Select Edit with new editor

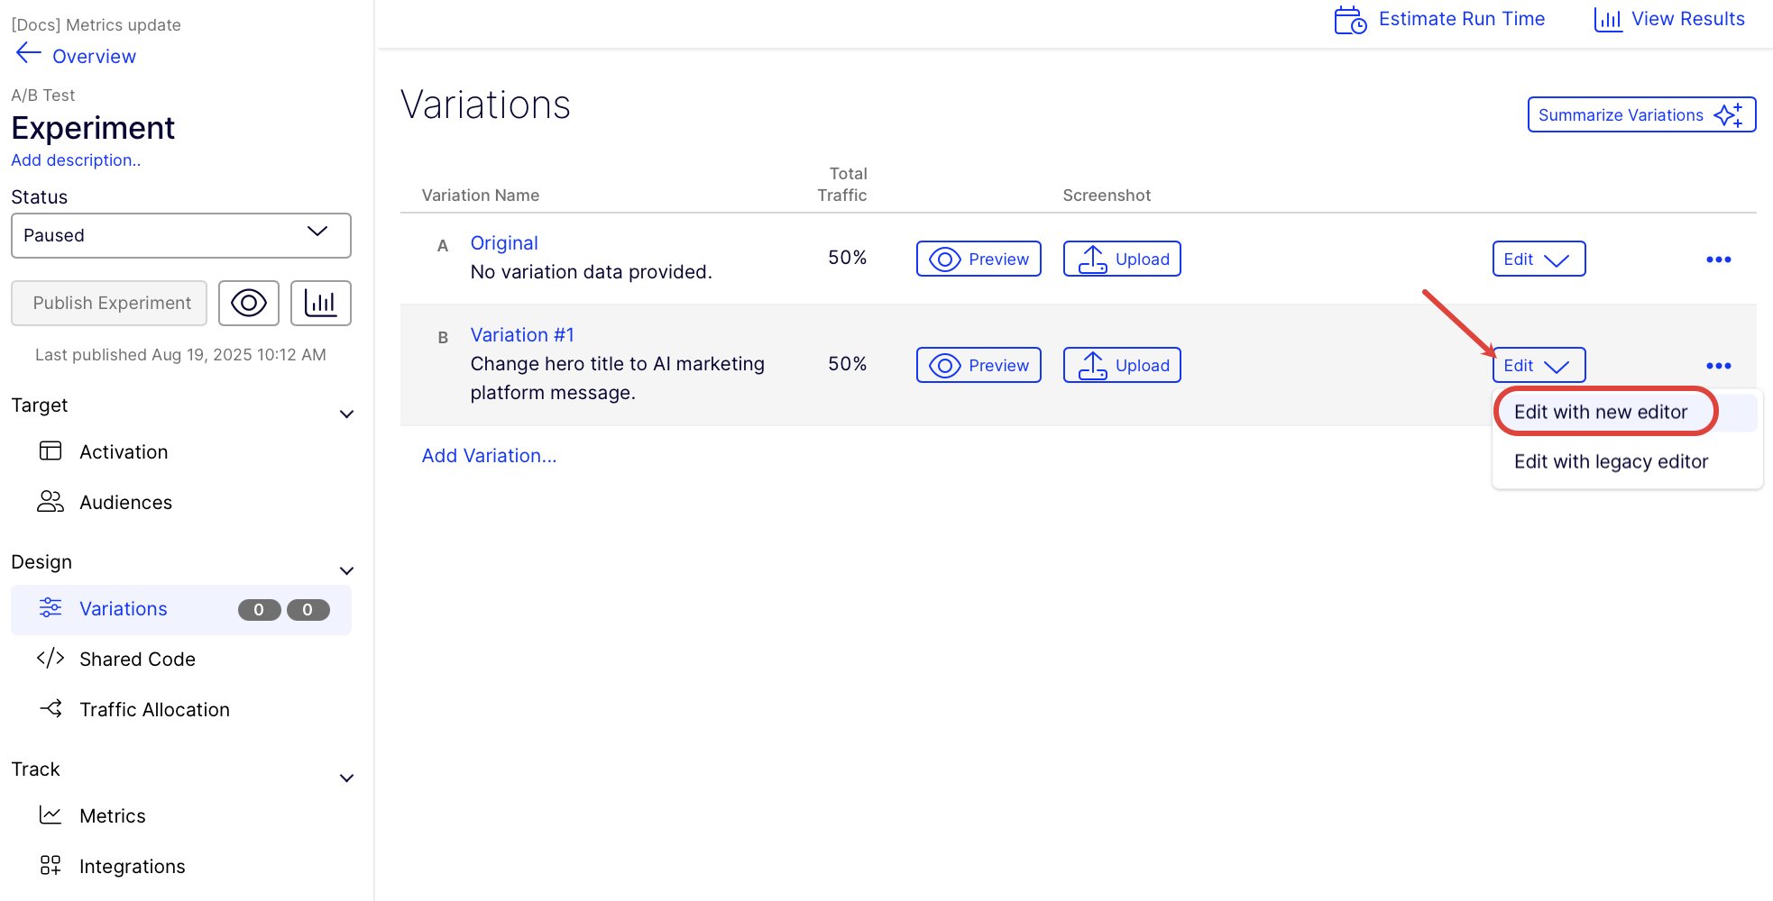(1600, 412)
